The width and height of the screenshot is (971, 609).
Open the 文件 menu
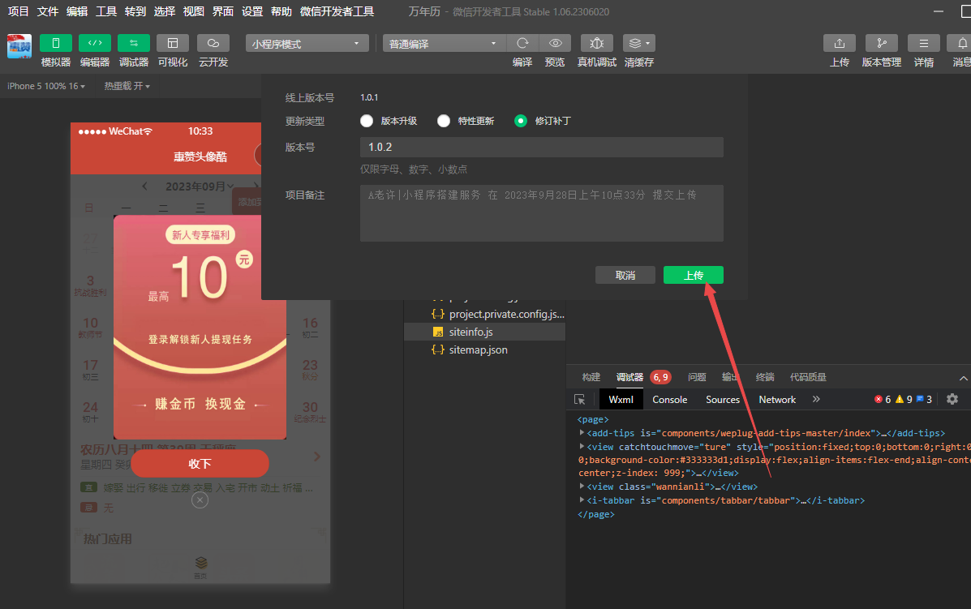pyautogui.click(x=48, y=11)
